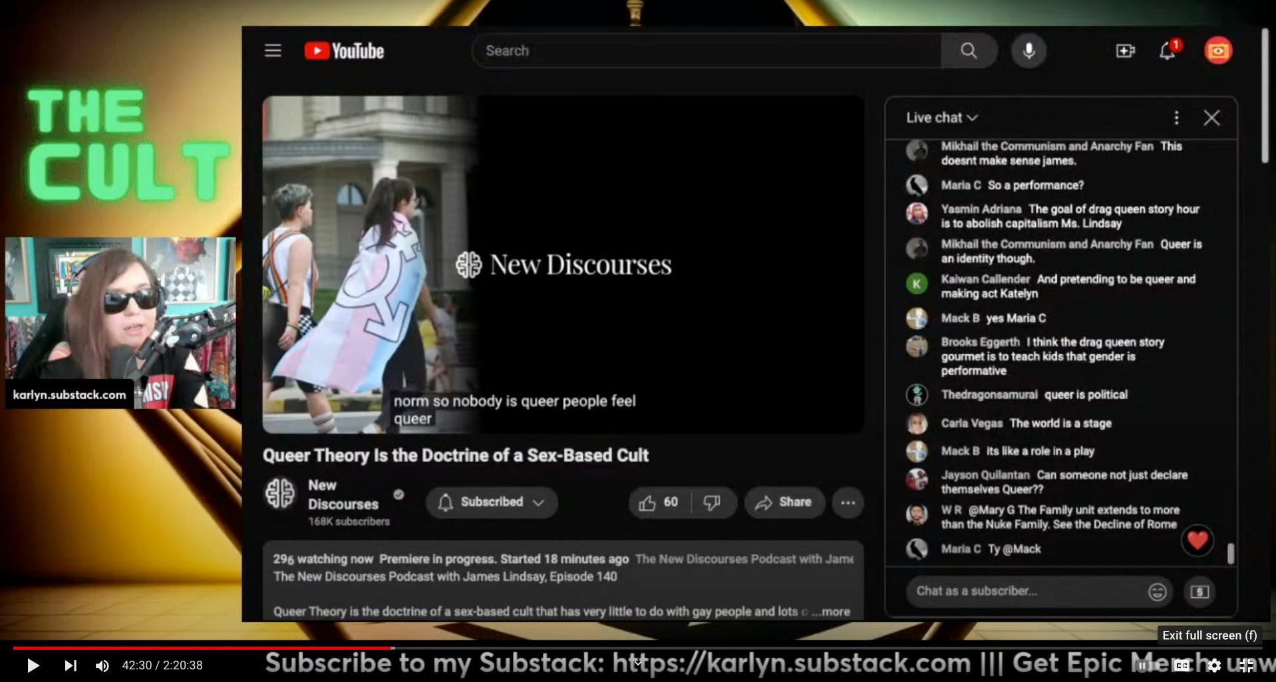The image size is (1276, 682).
Task: Select message 'The world is a stage'
Action: click(1060, 423)
